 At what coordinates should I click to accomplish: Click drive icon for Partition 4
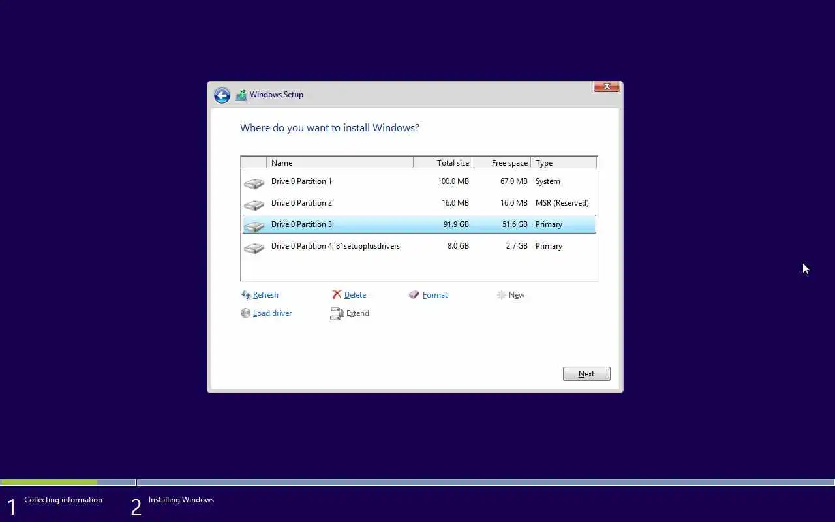[x=254, y=248]
